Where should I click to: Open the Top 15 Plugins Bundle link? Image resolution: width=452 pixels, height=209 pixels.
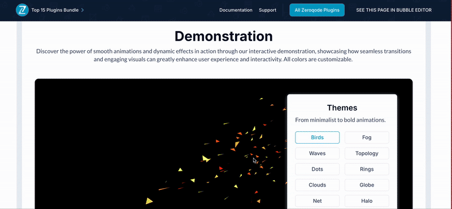click(55, 10)
